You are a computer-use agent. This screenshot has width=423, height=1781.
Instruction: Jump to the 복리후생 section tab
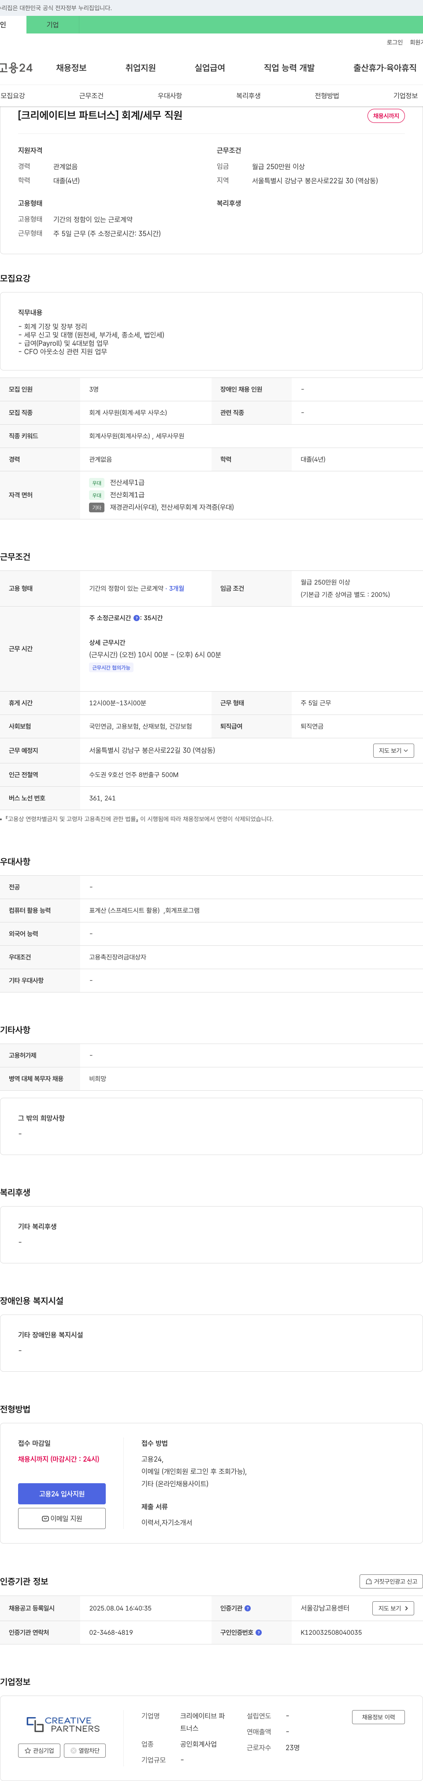[248, 96]
